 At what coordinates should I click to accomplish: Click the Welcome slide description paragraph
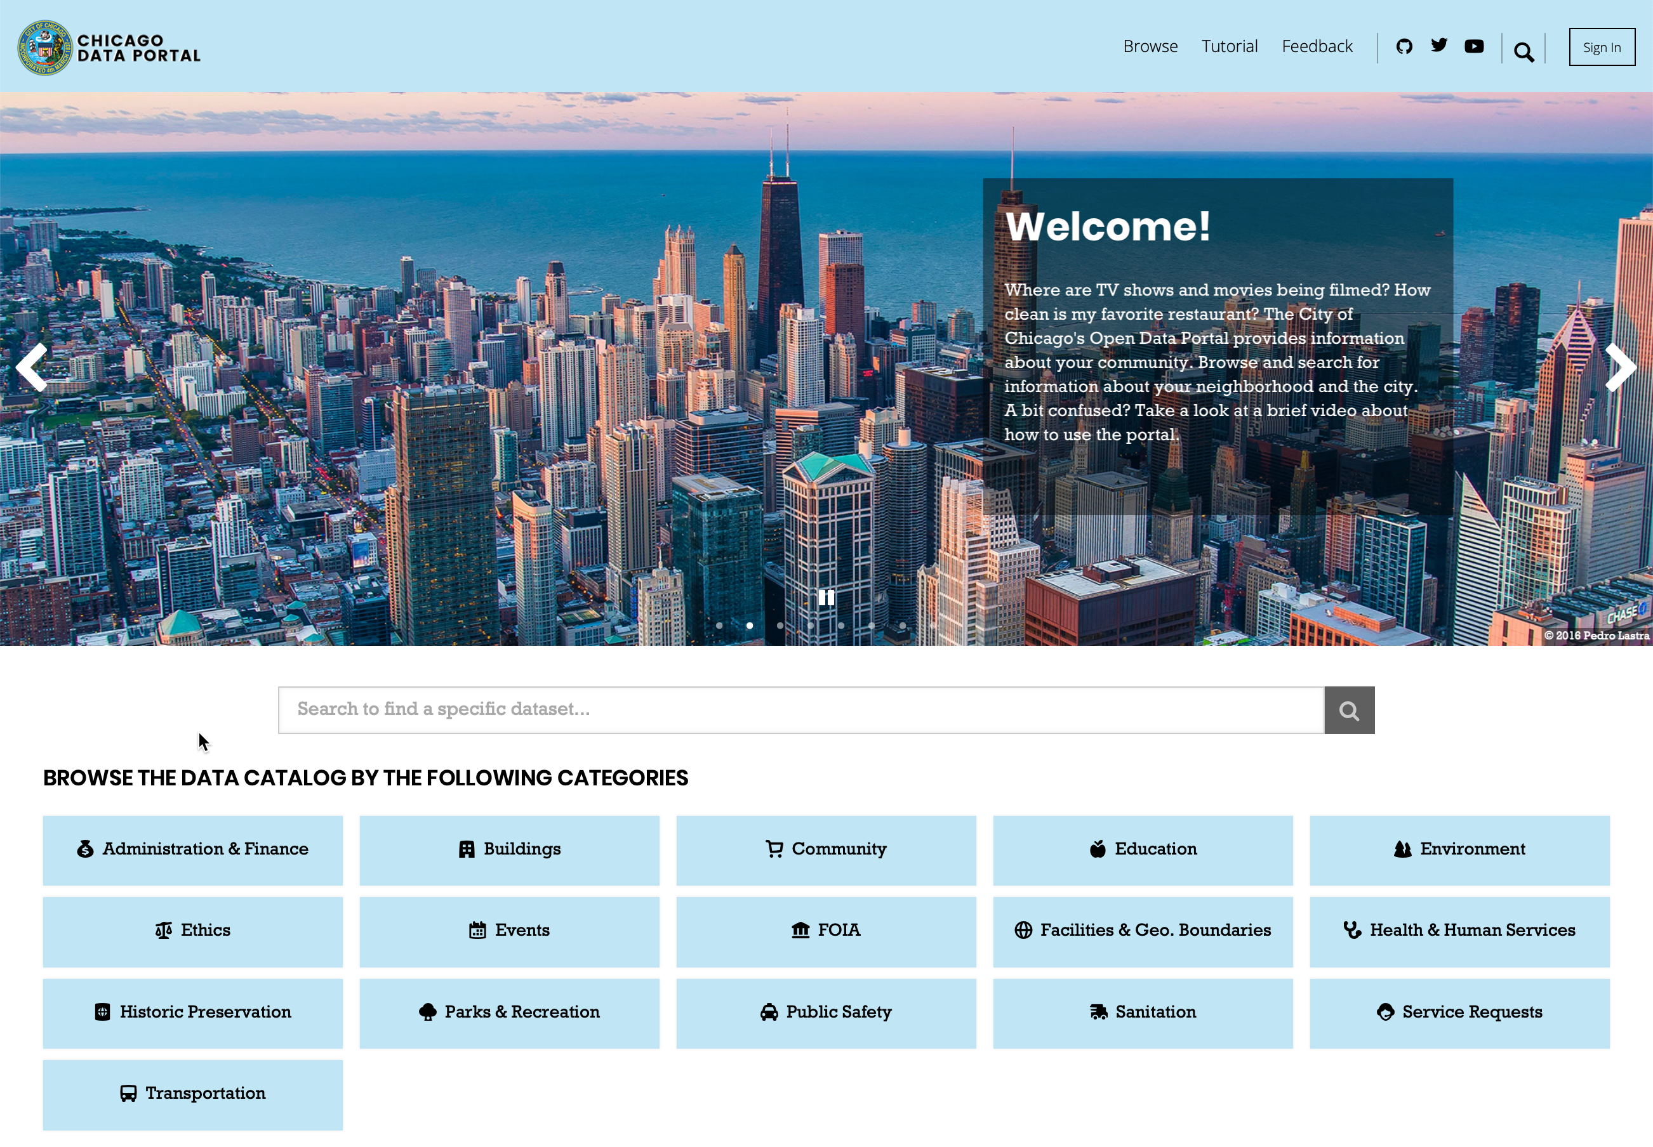click(1218, 362)
